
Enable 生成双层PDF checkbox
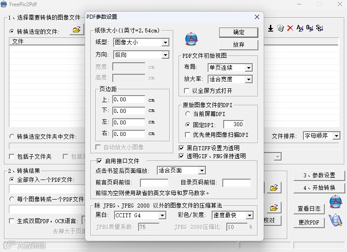click(x=12, y=221)
